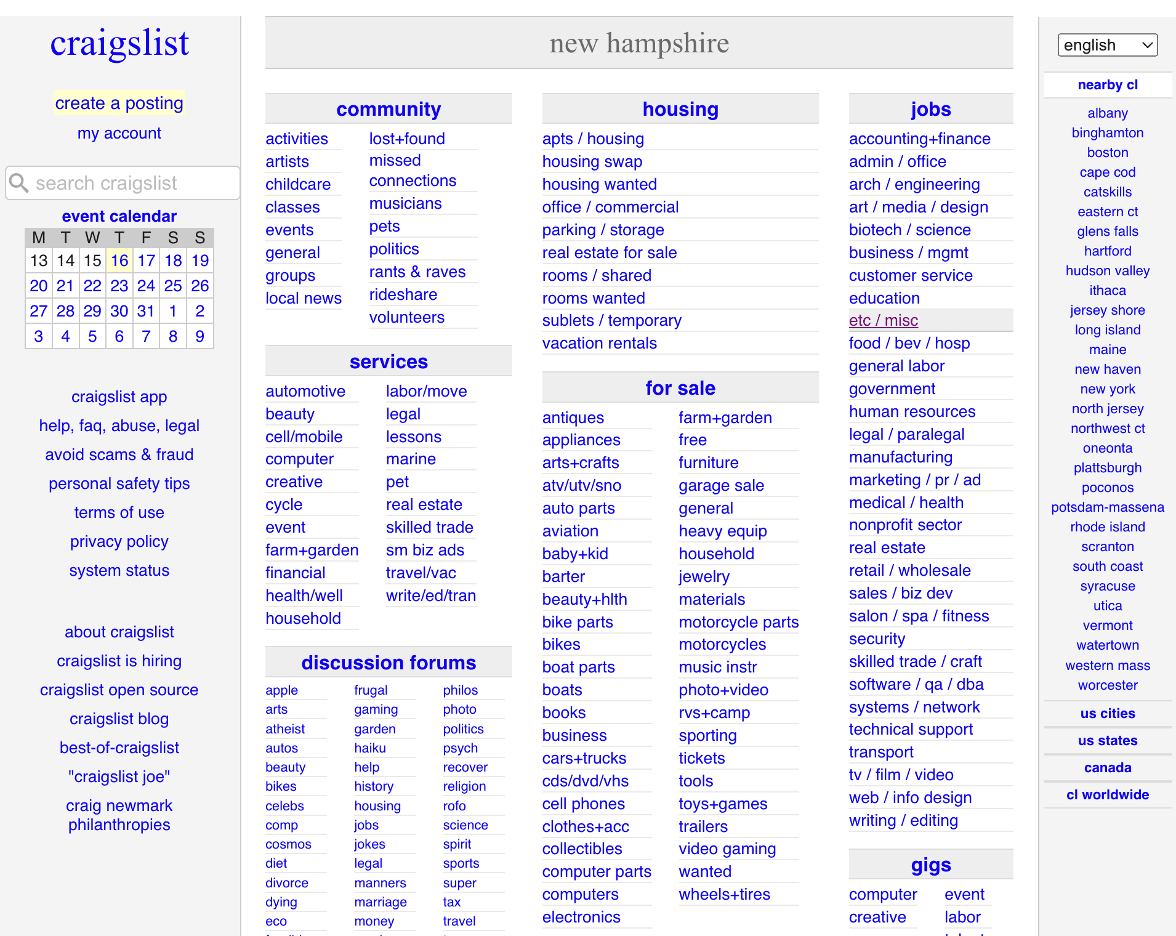This screenshot has height=936, width=1176.
Task: Go to my account
Action: (119, 133)
